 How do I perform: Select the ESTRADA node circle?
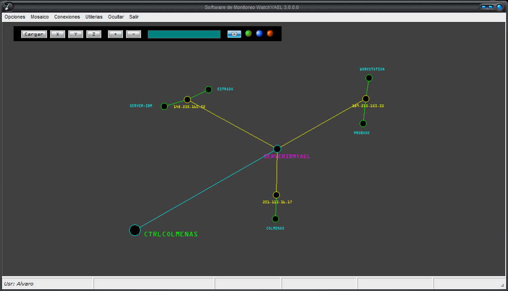coord(208,90)
